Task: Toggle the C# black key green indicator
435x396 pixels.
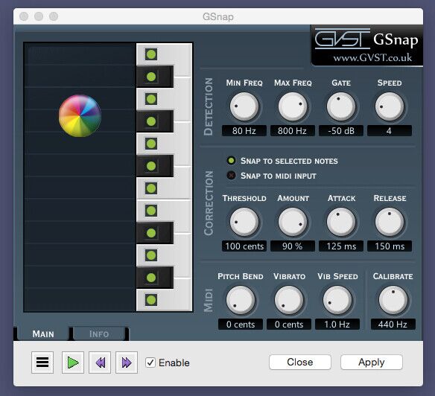Action: 151,278
